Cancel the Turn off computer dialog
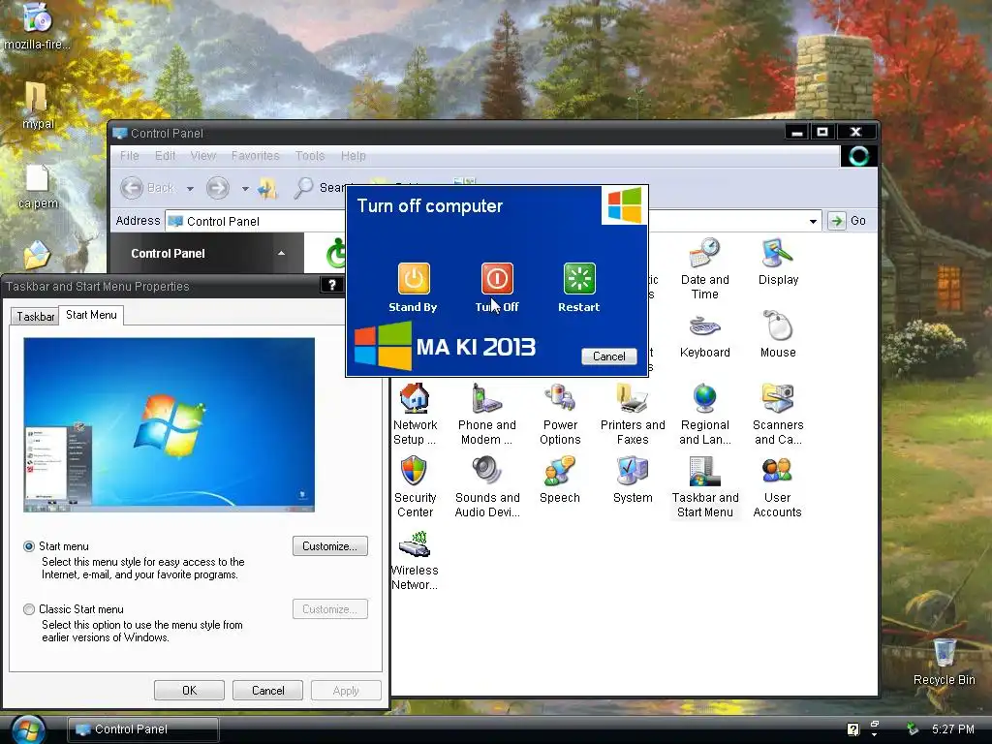992x744 pixels. (608, 356)
